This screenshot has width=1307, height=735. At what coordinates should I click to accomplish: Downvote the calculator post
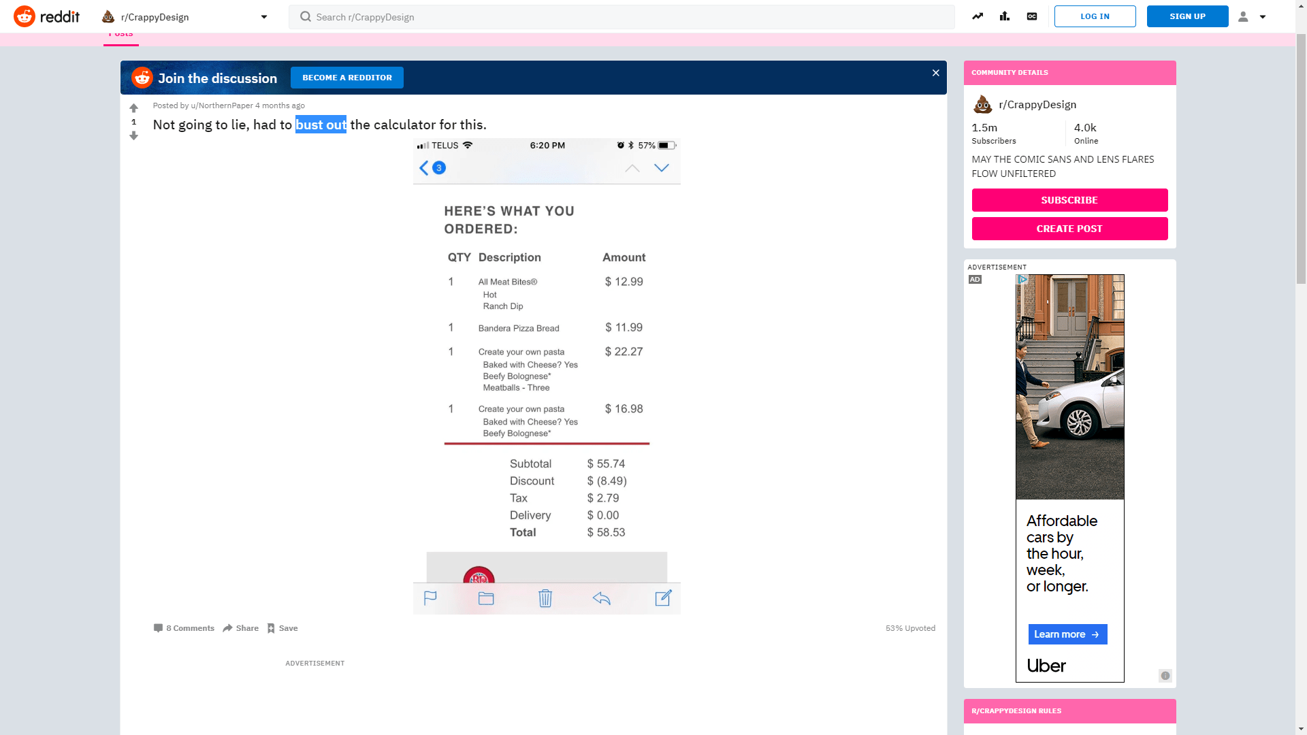tap(133, 136)
